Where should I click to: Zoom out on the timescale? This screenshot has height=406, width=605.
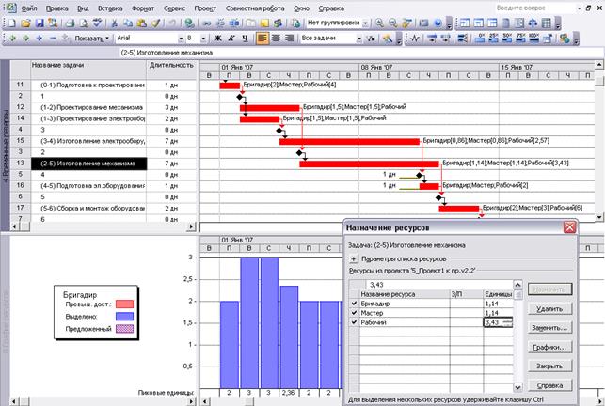click(392, 23)
